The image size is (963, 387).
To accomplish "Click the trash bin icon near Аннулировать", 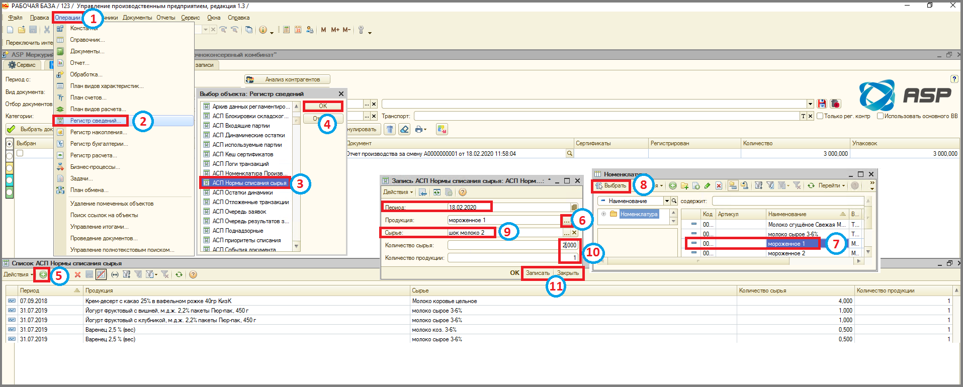I will point(390,129).
